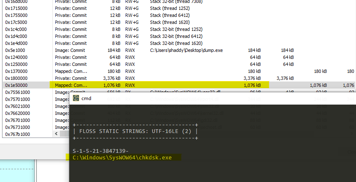This screenshot has height=182, width=356.
Task: Click "Stack 32-bit (thread 1252)" entry
Action: point(176,29)
